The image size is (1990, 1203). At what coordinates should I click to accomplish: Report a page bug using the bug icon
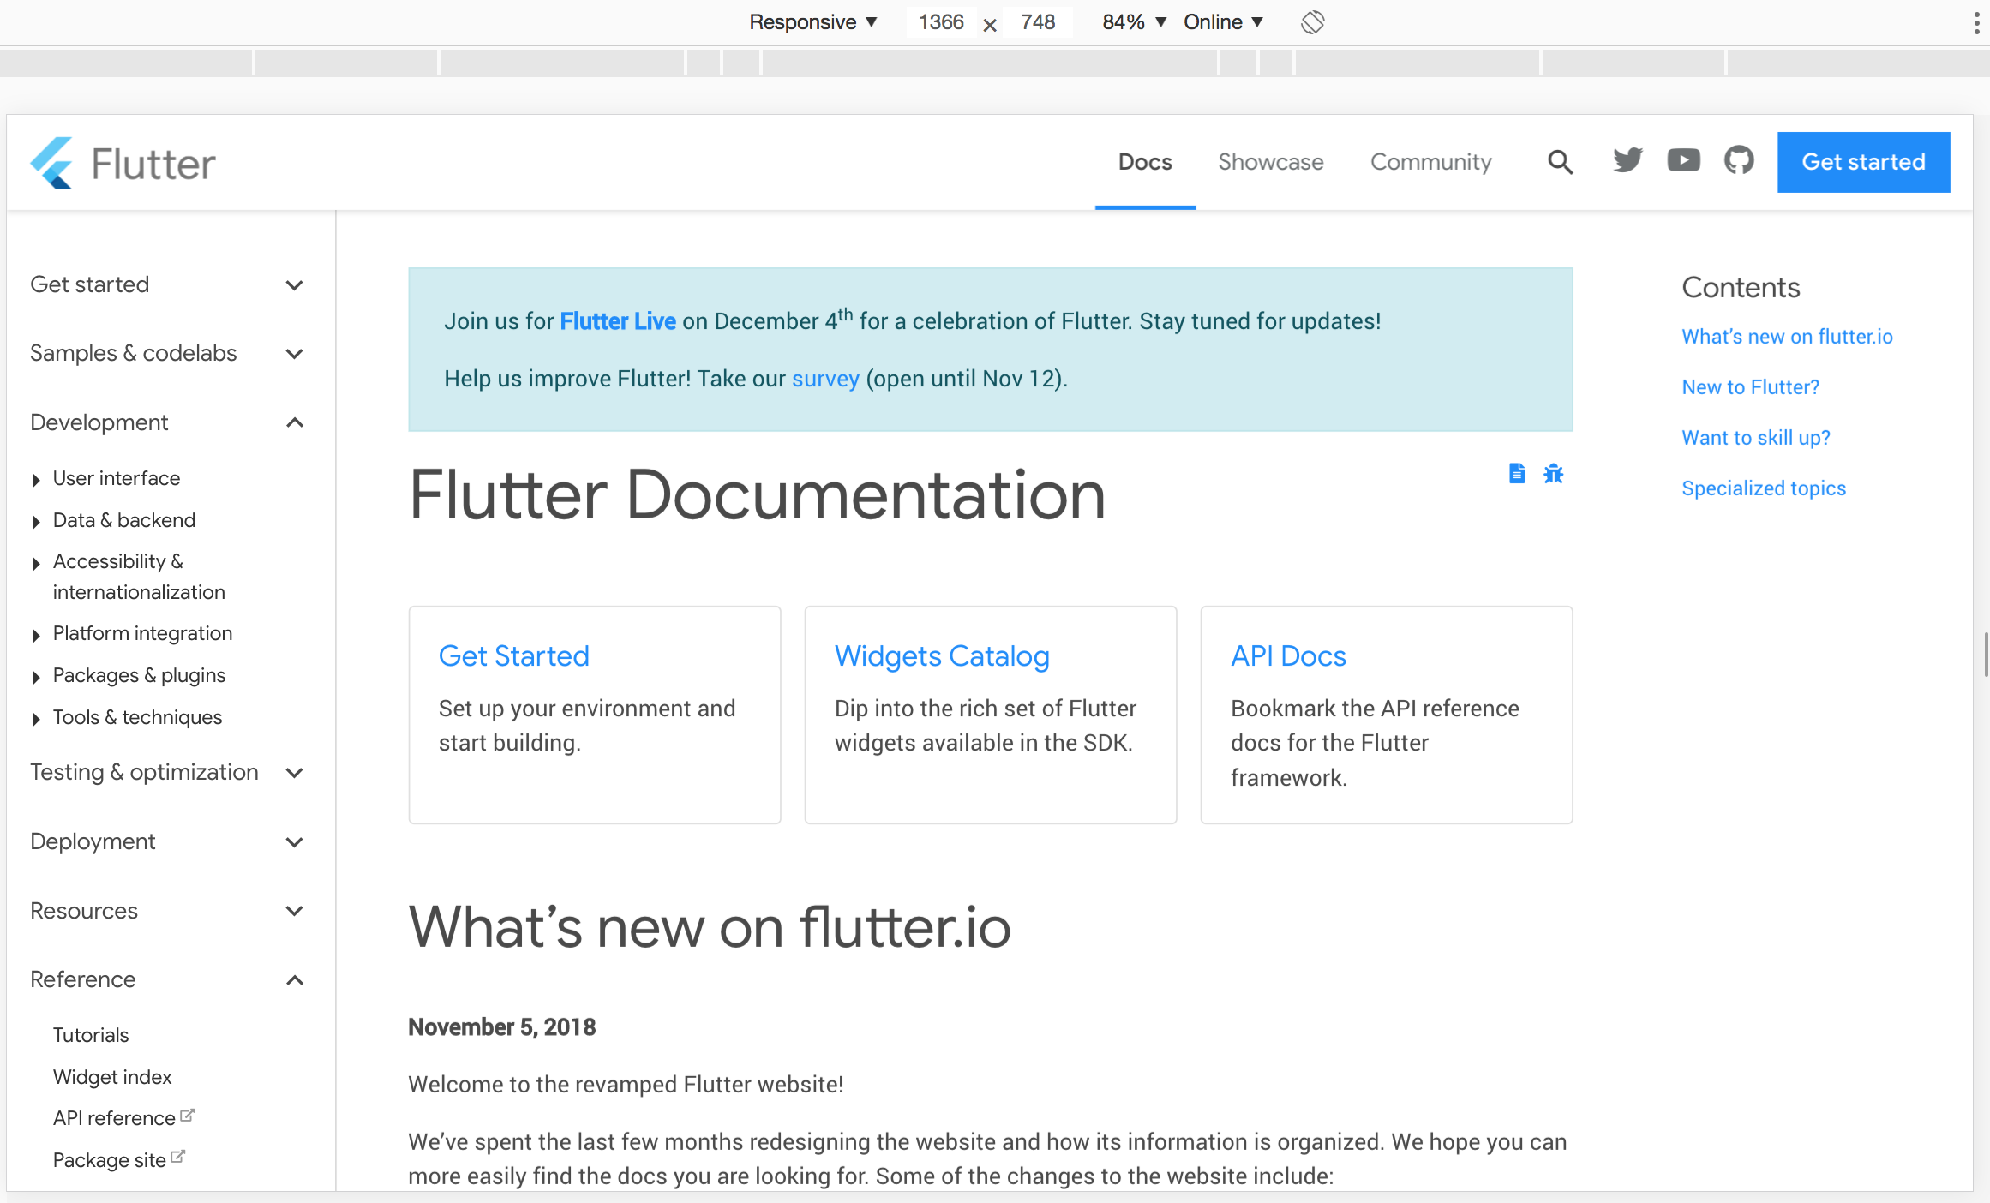1553,473
